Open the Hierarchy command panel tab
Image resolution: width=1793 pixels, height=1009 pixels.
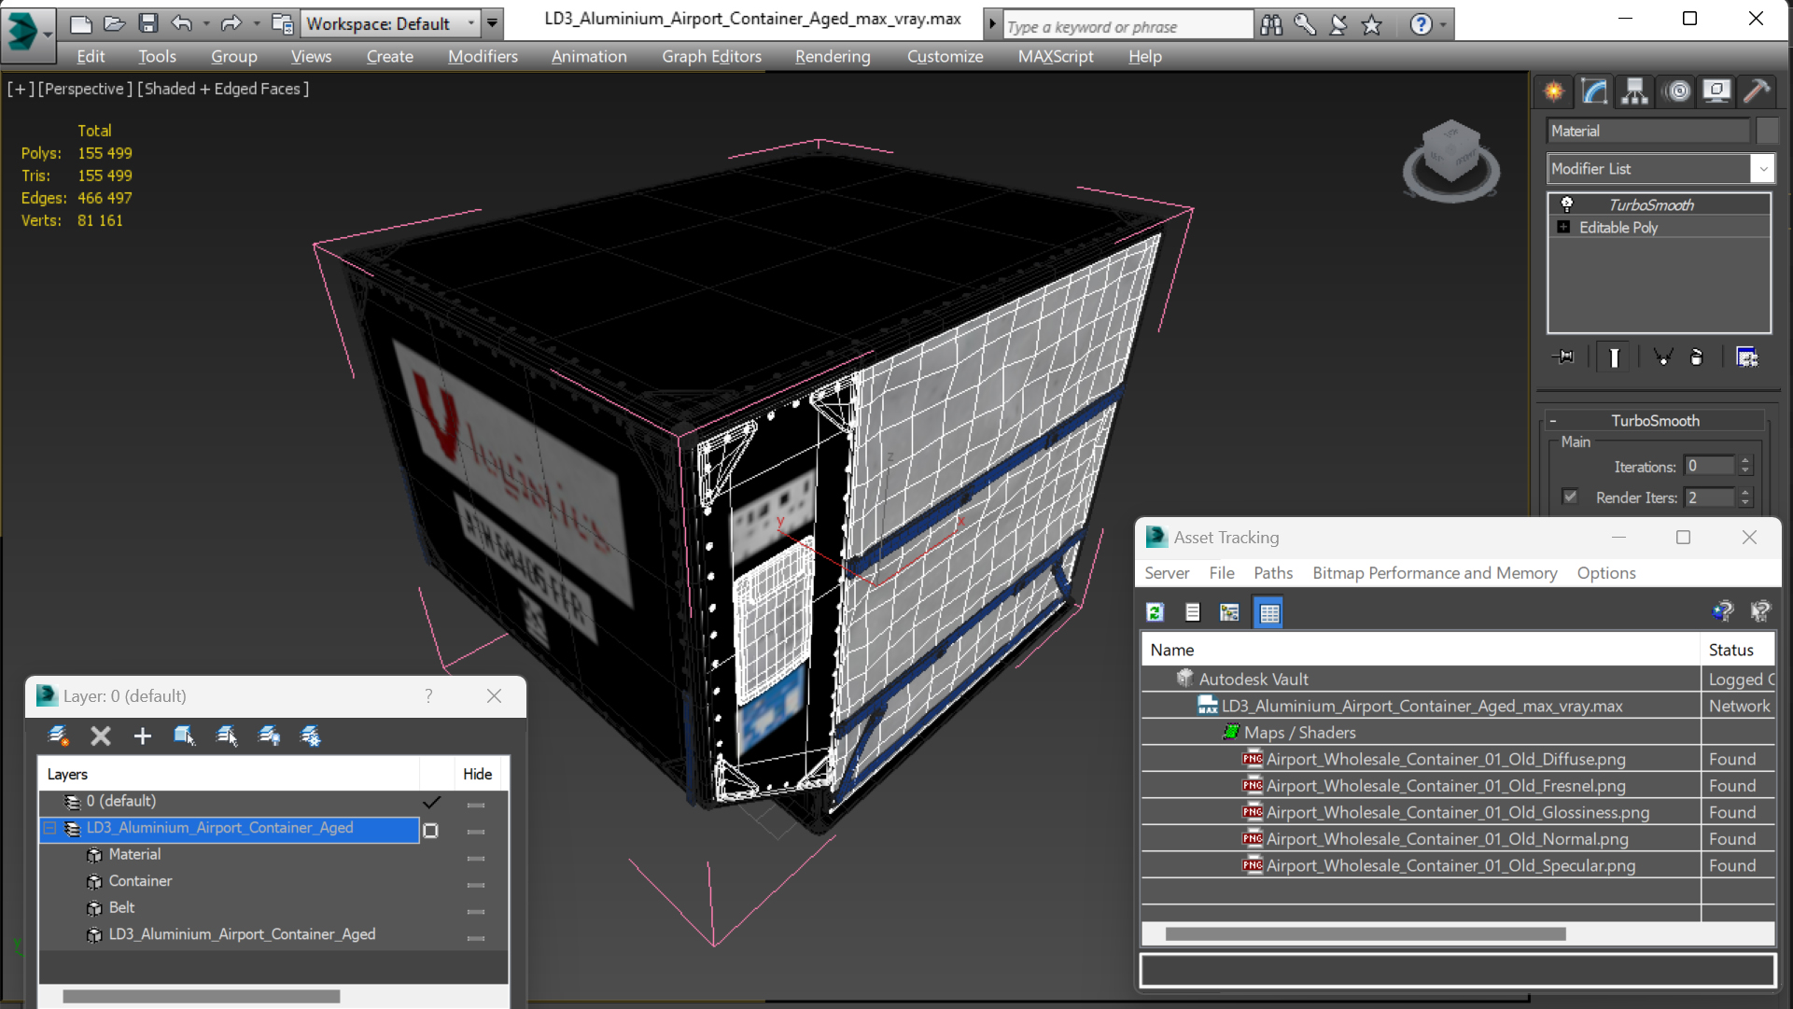pos(1634,91)
